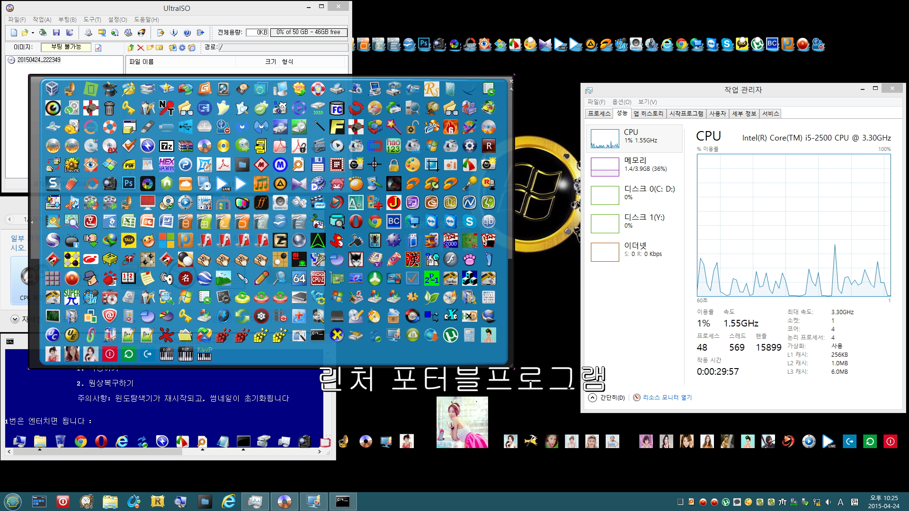909x511 pixels.
Task: Open the 도구(T) menu in UltraISO
Action: click(92, 19)
